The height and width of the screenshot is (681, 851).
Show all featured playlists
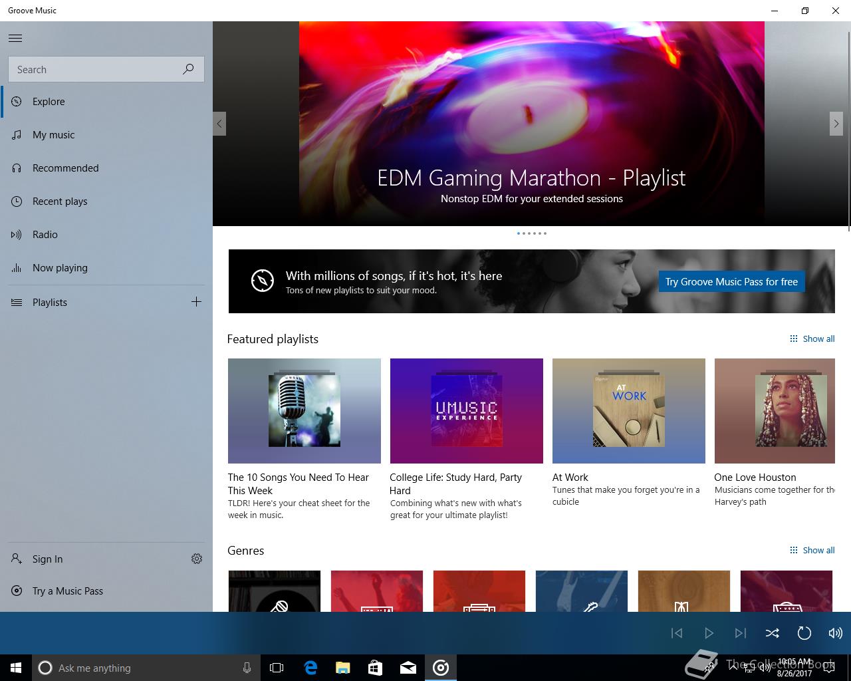pyautogui.click(x=812, y=339)
